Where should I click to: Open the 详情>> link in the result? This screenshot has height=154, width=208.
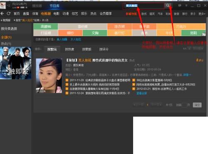[x=187, y=75]
